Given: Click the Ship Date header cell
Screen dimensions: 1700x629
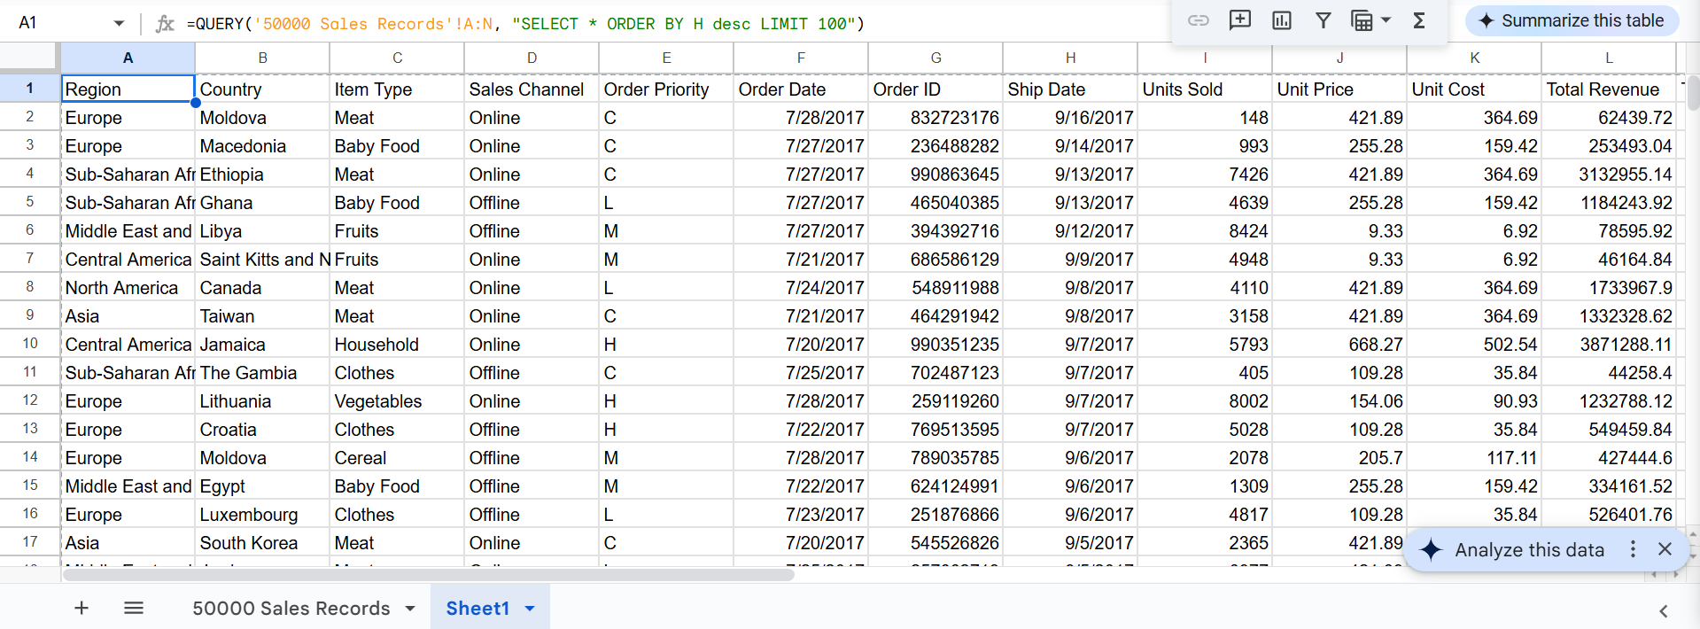Looking at the screenshot, I should click(1070, 89).
